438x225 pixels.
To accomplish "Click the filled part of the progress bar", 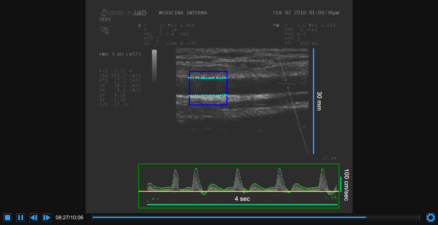I will click(228, 217).
